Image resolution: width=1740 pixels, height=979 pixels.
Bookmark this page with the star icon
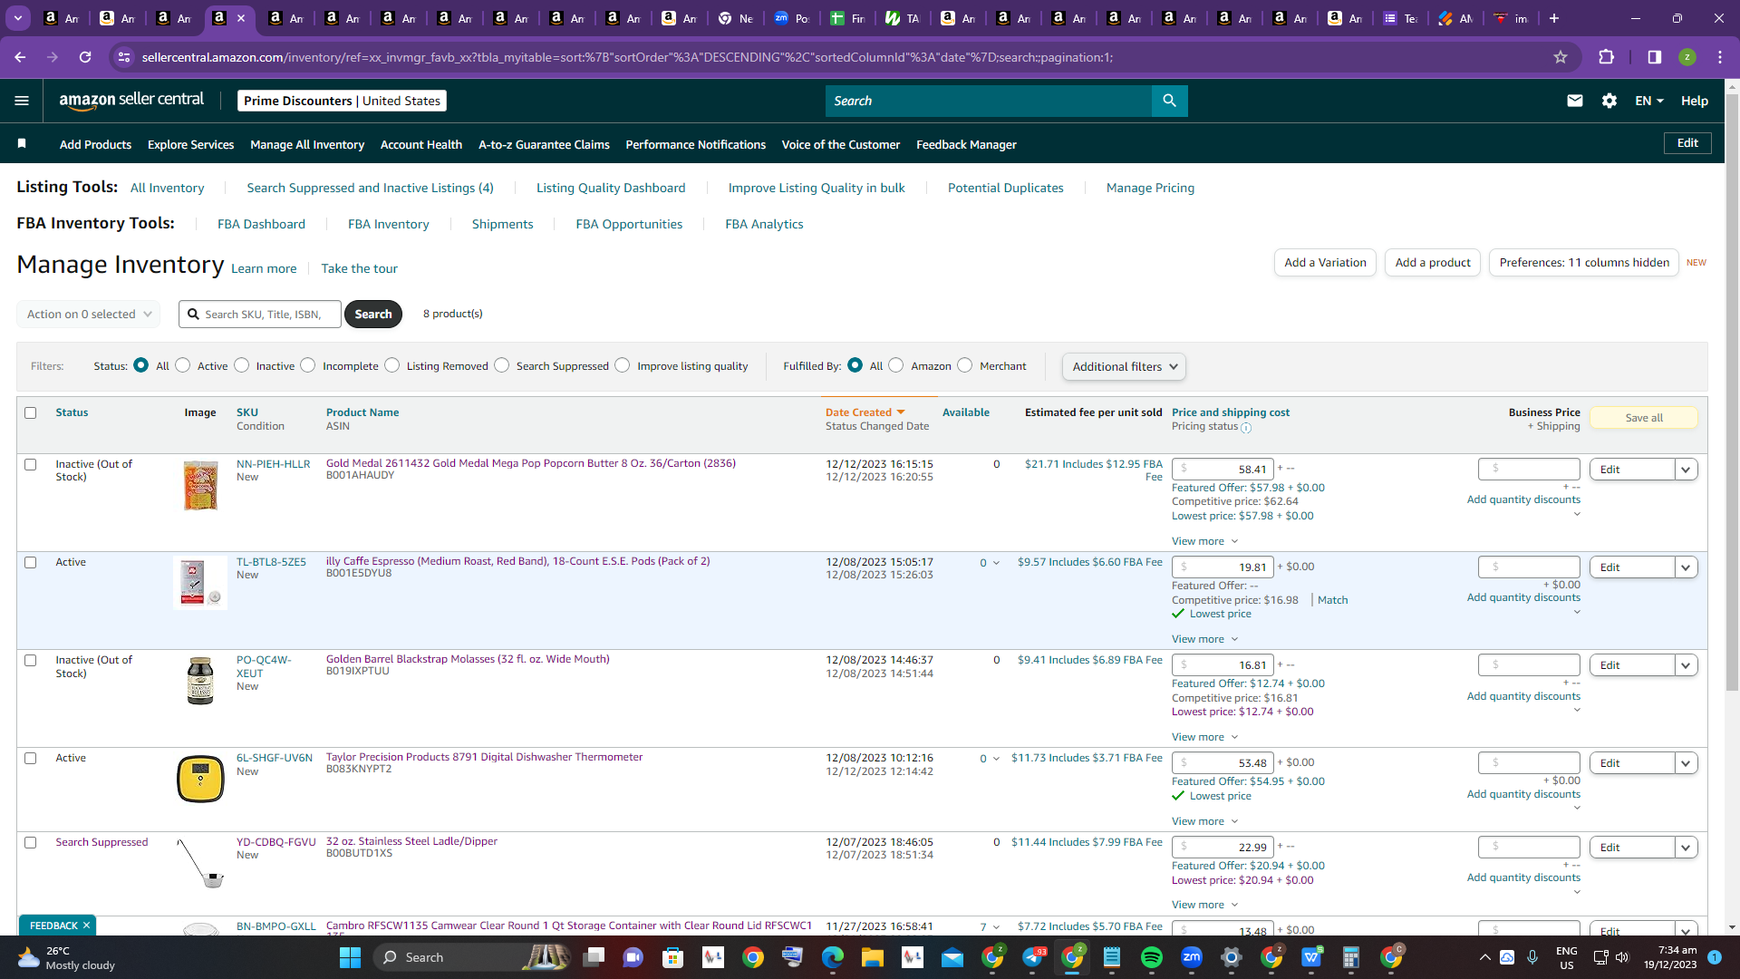point(1561,57)
